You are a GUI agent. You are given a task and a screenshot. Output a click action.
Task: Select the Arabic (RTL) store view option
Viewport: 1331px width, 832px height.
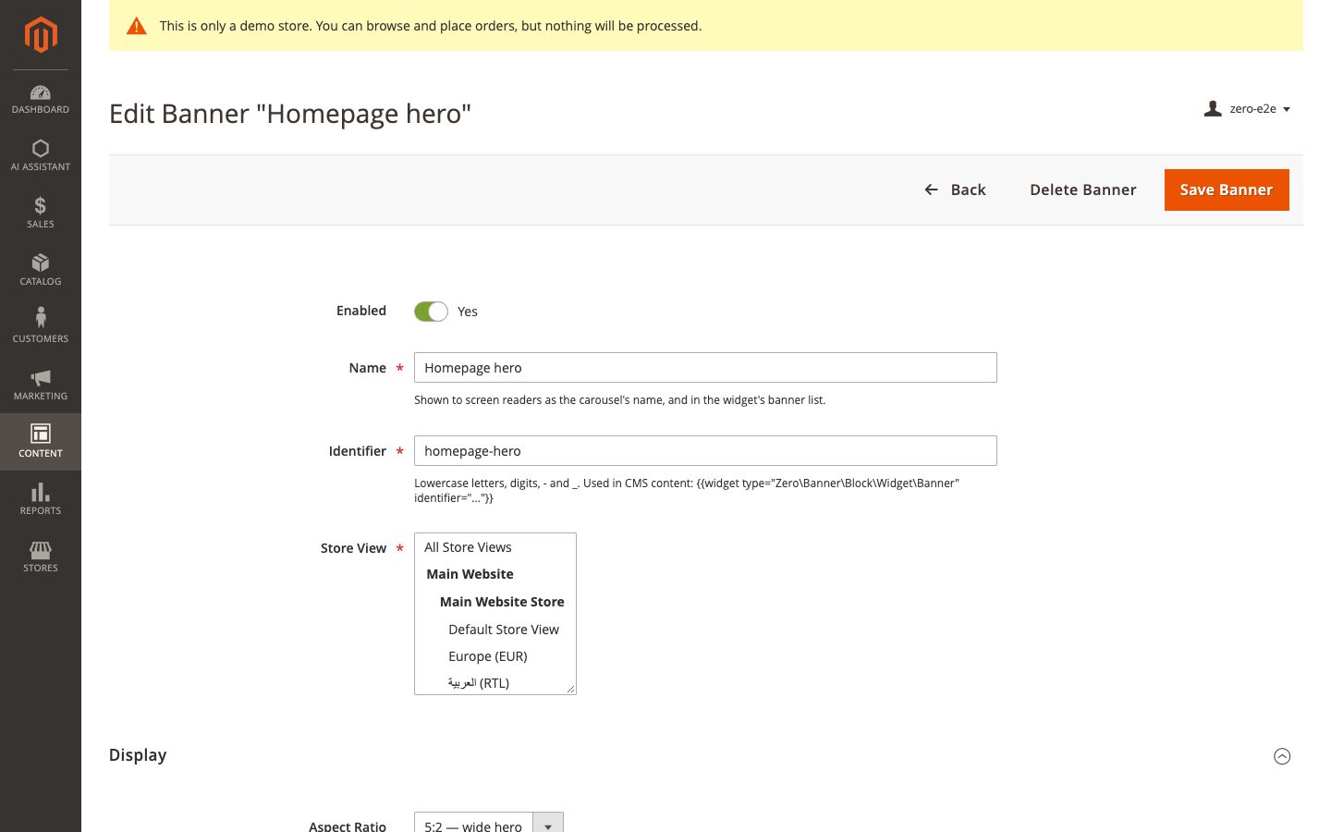[495, 682]
